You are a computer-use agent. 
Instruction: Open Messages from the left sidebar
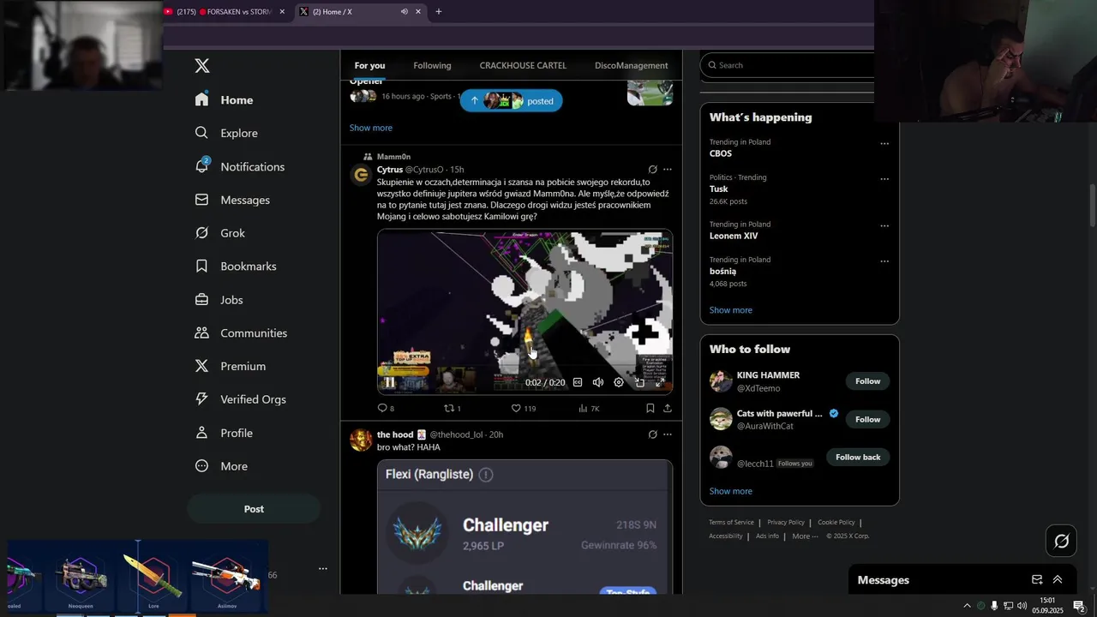click(232, 200)
